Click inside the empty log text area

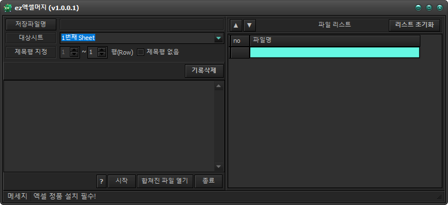[x=109, y=126]
